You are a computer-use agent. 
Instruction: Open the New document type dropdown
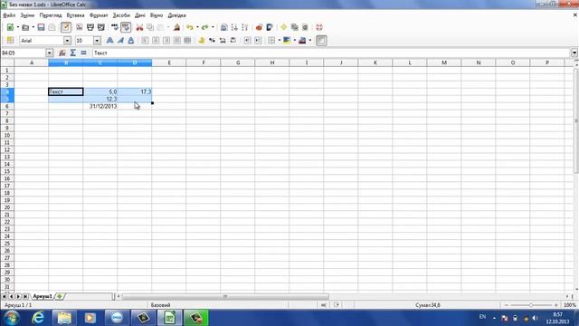[x=18, y=27]
